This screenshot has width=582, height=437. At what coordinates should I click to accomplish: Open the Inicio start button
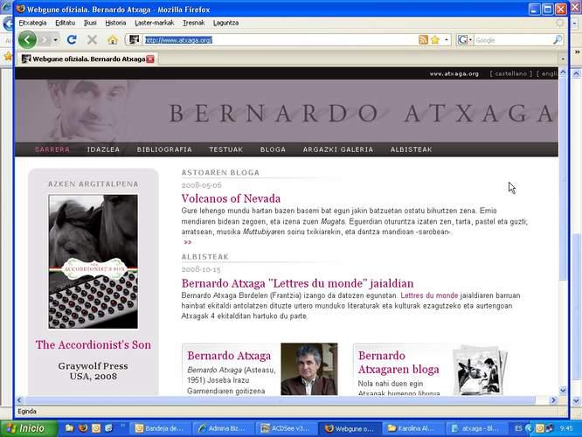pos(29,428)
